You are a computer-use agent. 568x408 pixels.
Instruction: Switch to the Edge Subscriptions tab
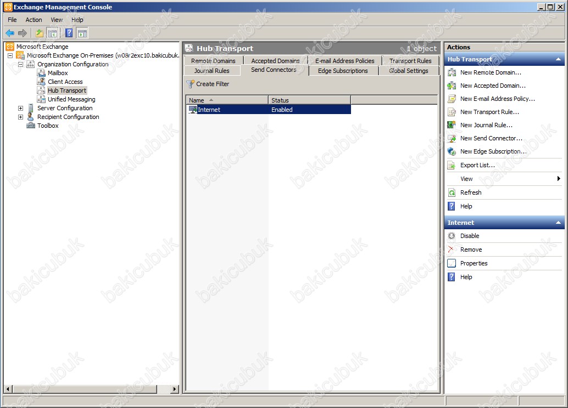click(x=343, y=71)
